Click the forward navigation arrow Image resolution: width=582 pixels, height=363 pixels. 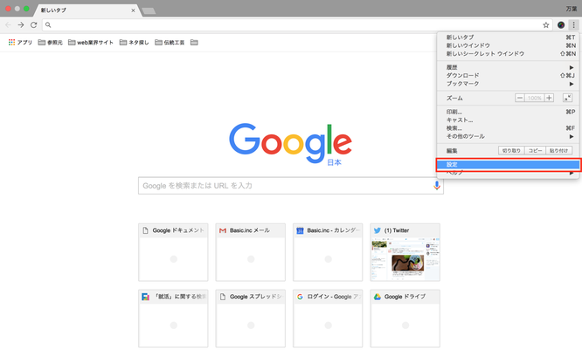pyautogui.click(x=21, y=24)
